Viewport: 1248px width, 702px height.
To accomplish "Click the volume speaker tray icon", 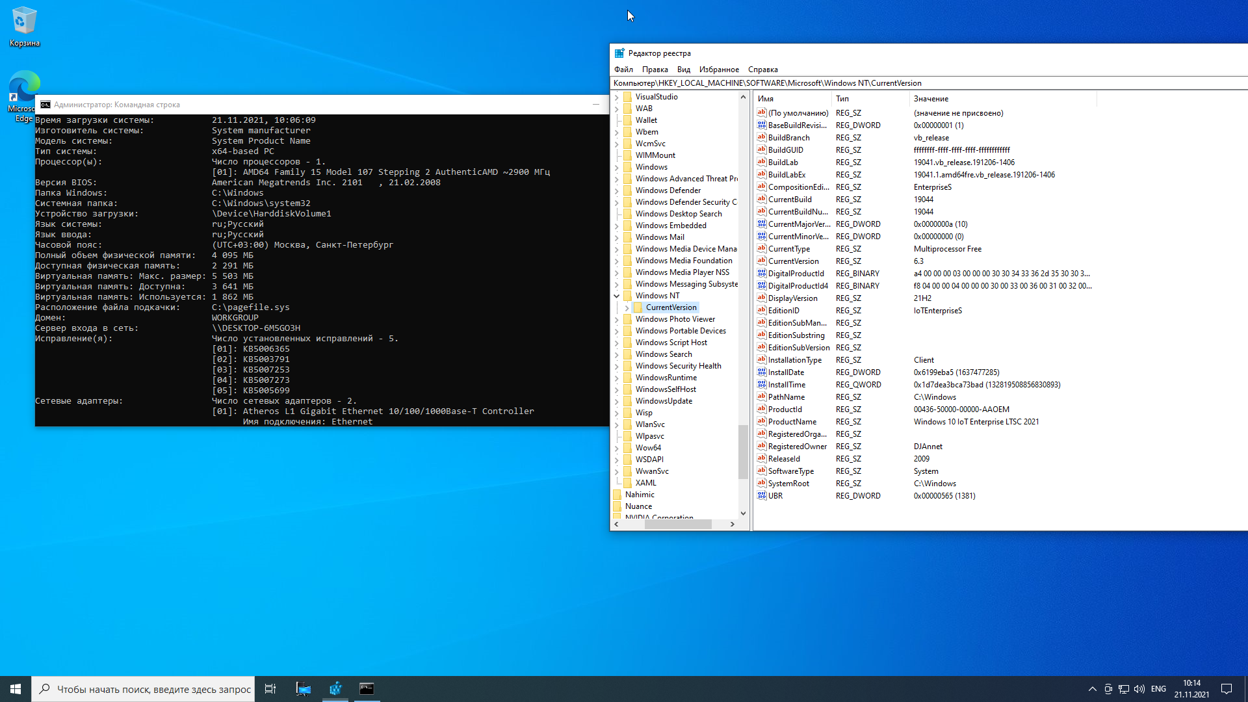I will coord(1139,689).
